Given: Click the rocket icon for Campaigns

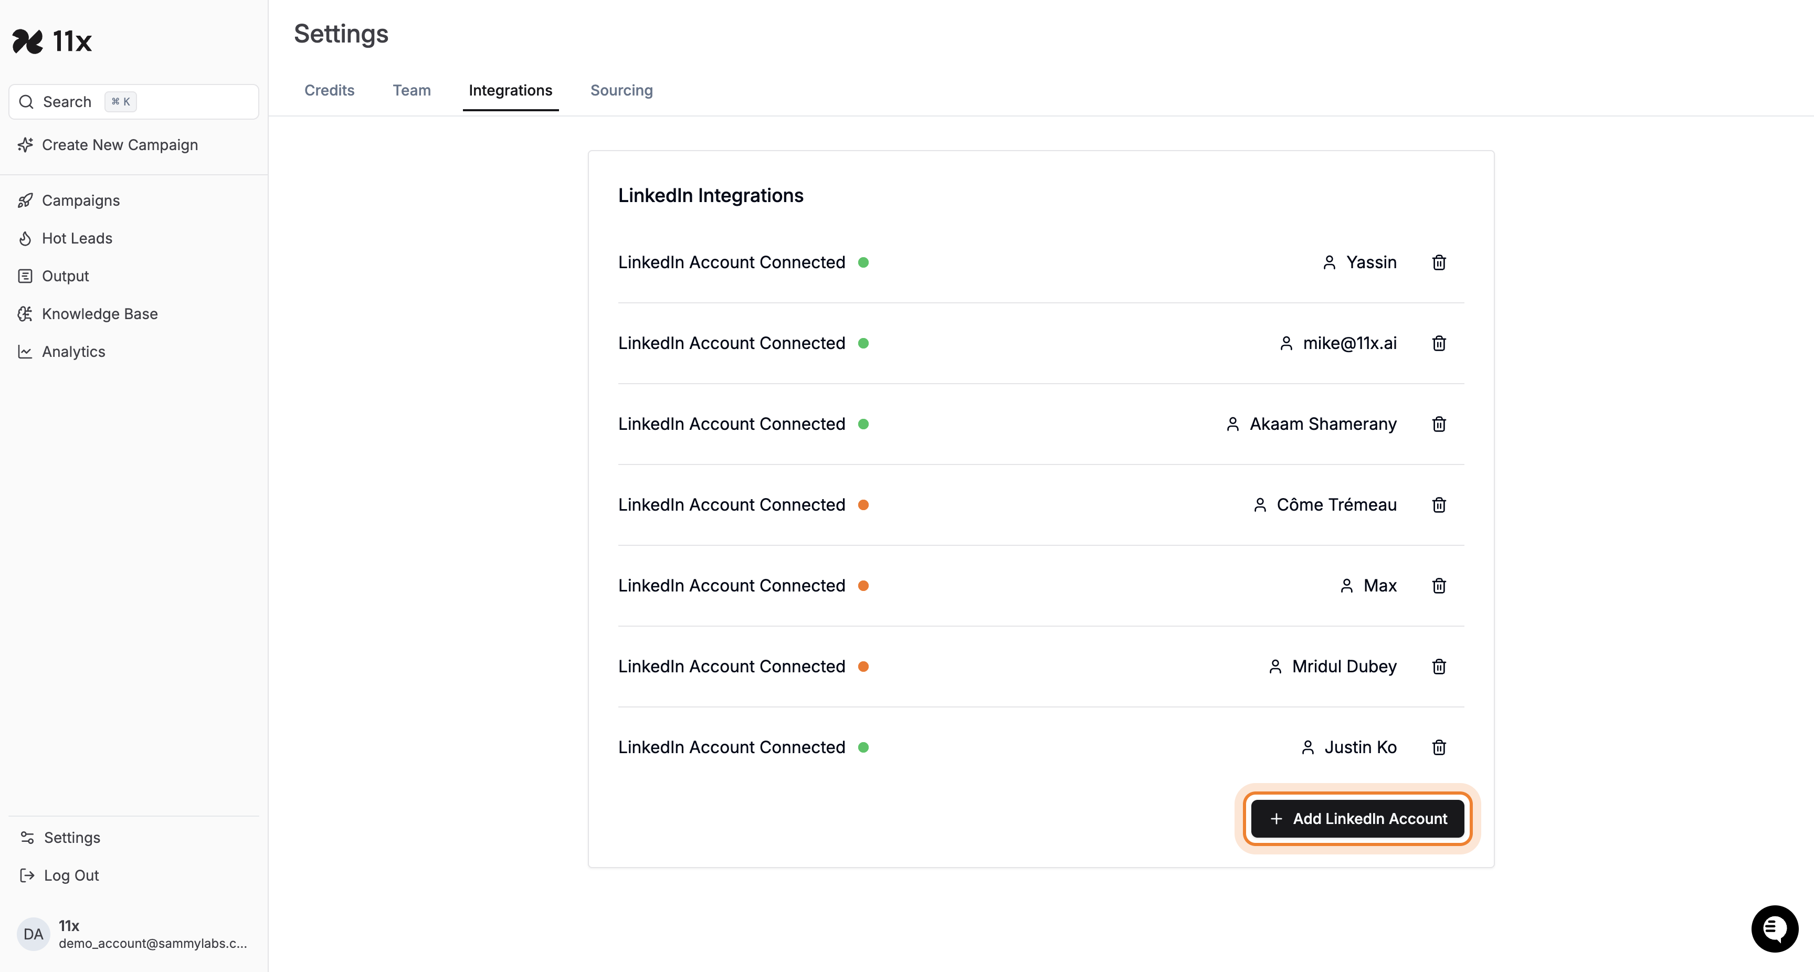Looking at the screenshot, I should click(25, 200).
